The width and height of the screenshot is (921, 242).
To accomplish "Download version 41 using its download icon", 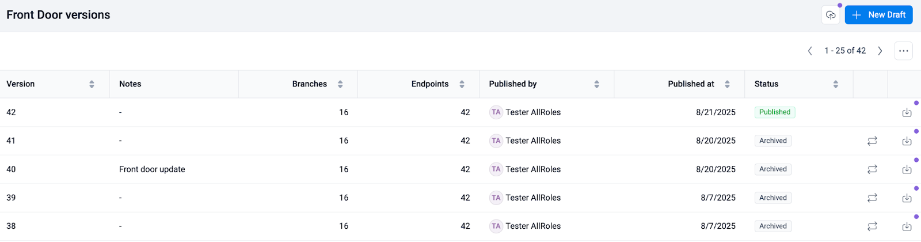I will [x=907, y=141].
